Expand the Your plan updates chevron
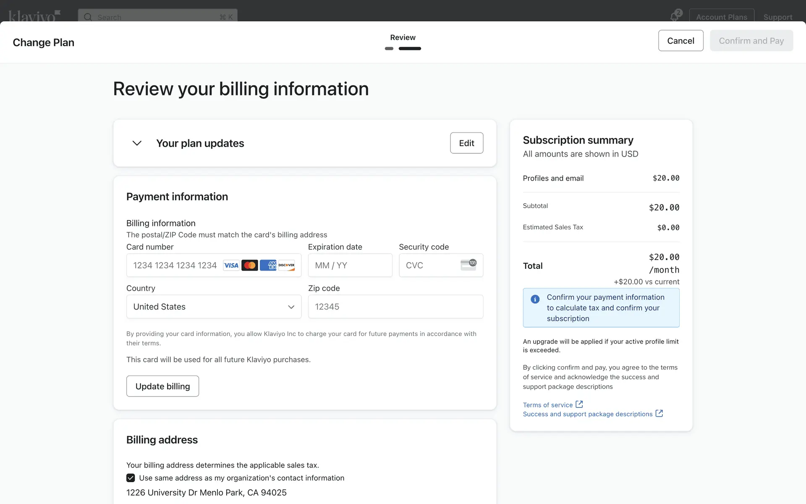 pyautogui.click(x=137, y=143)
